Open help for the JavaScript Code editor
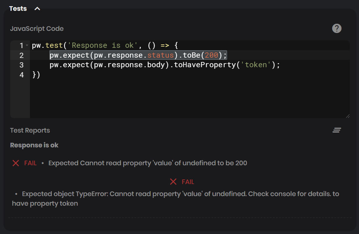The height and width of the screenshot is (234, 359). [x=337, y=28]
